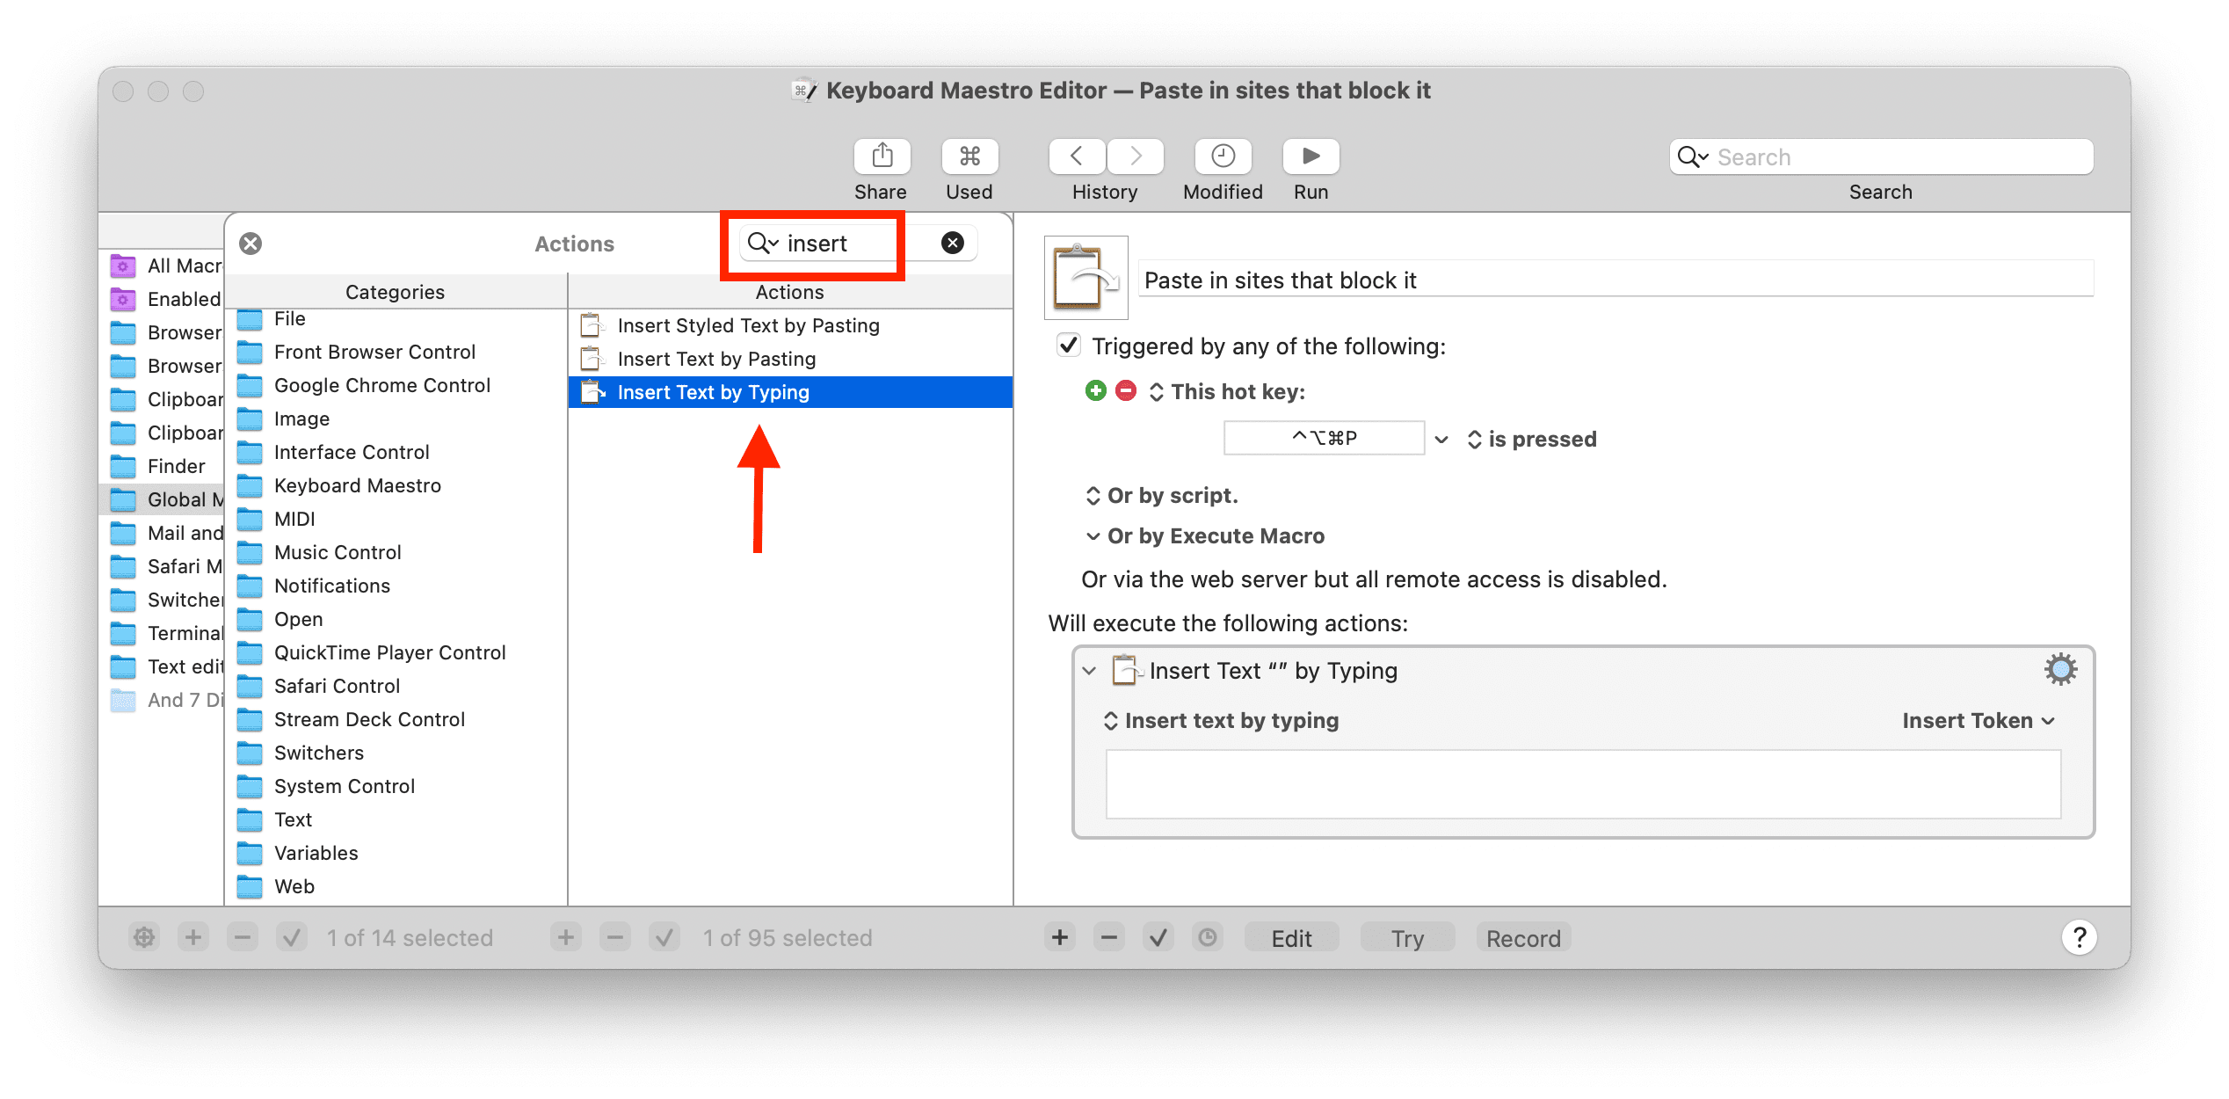Select the Music Control category

tap(396, 552)
